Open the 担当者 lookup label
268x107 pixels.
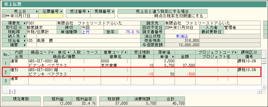14,41
